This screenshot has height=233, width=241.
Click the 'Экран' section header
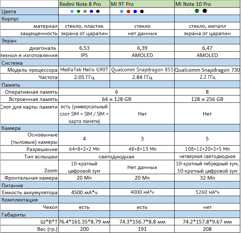[x=29, y=41]
